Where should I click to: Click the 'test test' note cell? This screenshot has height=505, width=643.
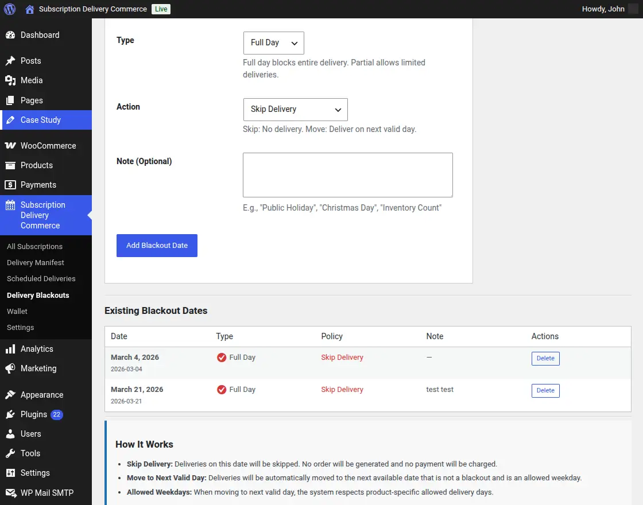coord(440,390)
